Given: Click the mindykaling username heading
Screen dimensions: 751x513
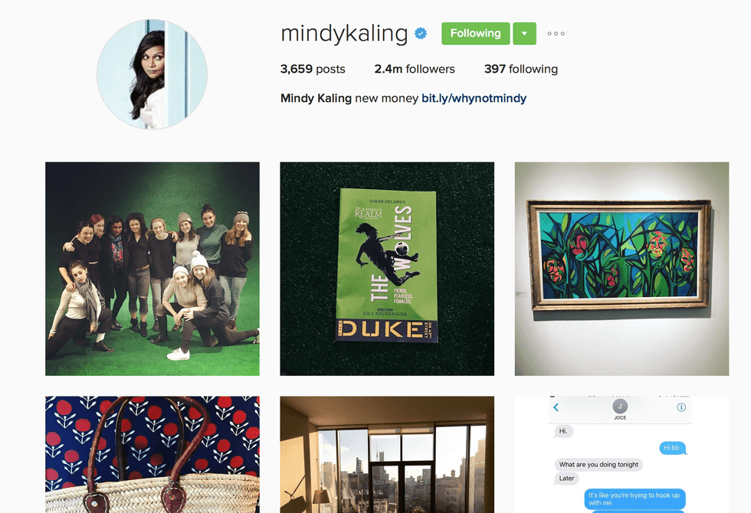Looking at the screenshot, I should pyautogui.click(x=344, y=34).
